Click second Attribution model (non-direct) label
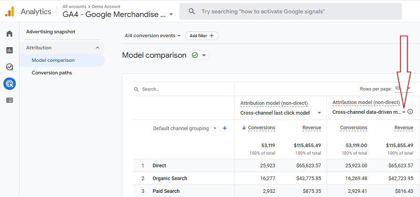The width and height of the screenshot is (420, 197). [366, 102]
